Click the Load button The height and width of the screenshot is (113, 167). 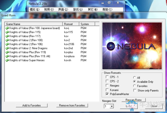click(129, 106)
